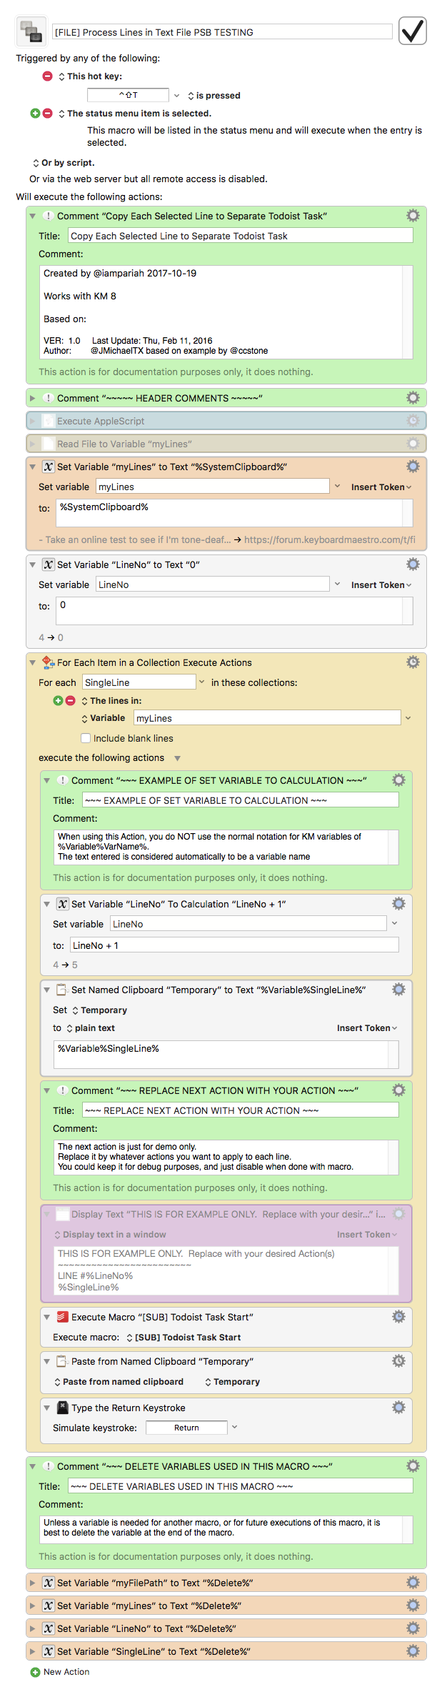The height and width of the screenshot is (1692, 442).
Task: Collapse the For Each Item action
Action: click(x=32, y=662)
